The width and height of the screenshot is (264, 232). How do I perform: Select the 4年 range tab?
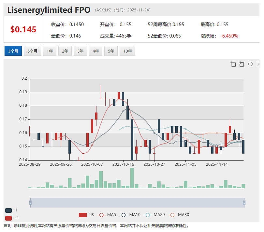[95, 51]
